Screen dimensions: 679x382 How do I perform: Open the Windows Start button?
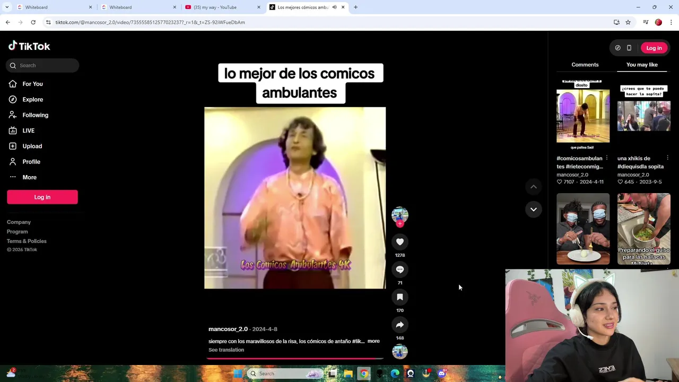[238, 374]
